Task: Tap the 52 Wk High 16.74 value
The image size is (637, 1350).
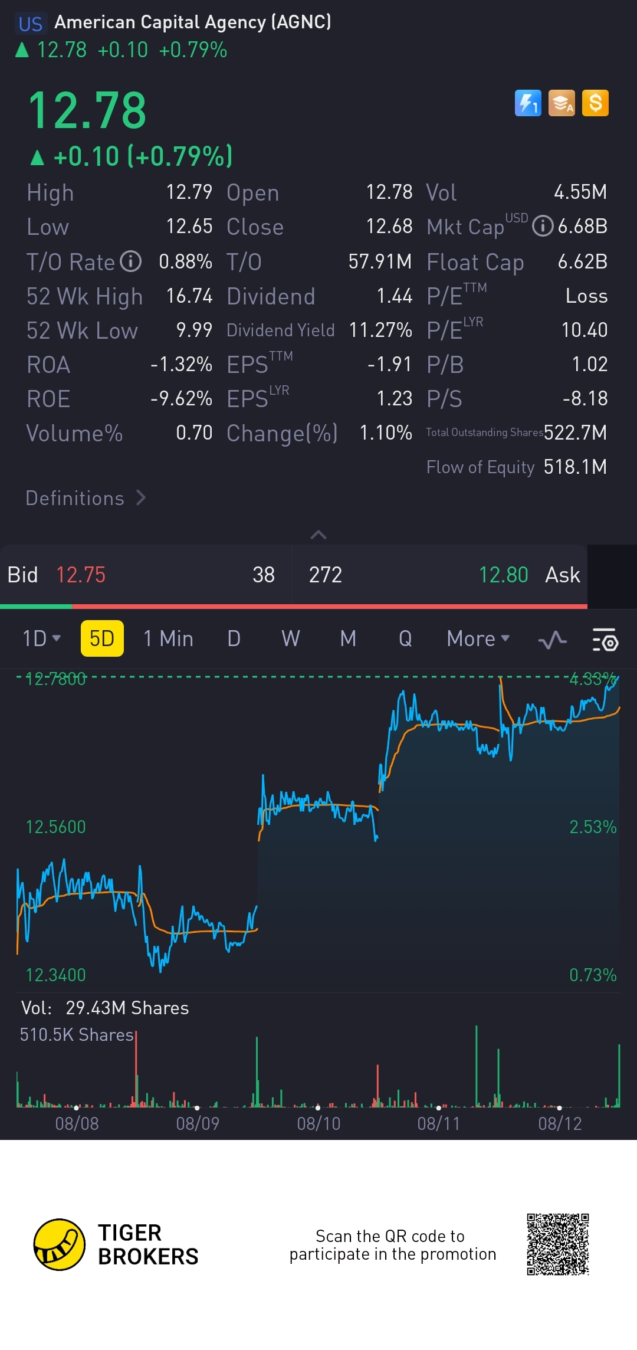Action: tap(189, 296)
